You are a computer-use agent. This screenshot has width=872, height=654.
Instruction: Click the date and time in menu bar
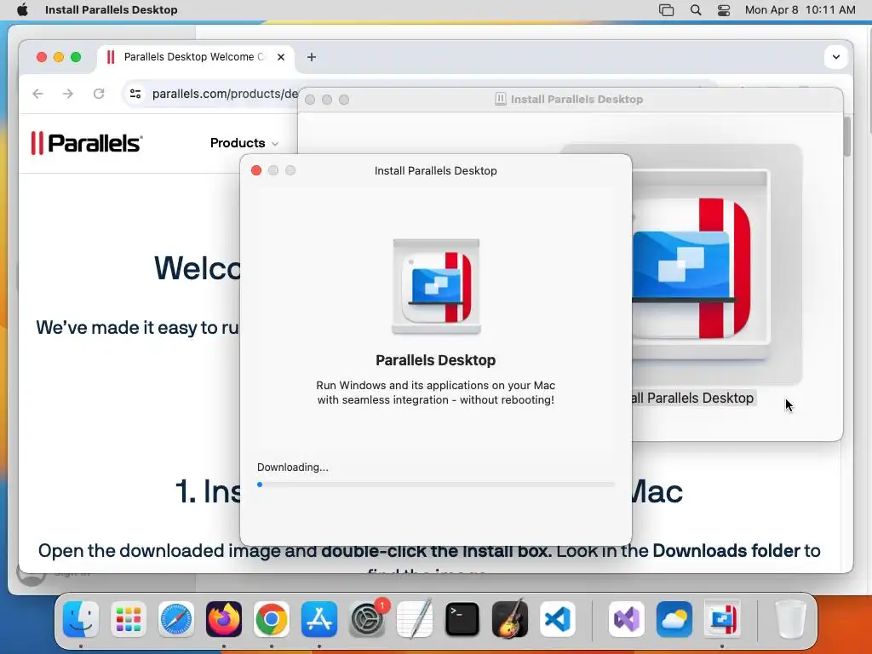800,9
